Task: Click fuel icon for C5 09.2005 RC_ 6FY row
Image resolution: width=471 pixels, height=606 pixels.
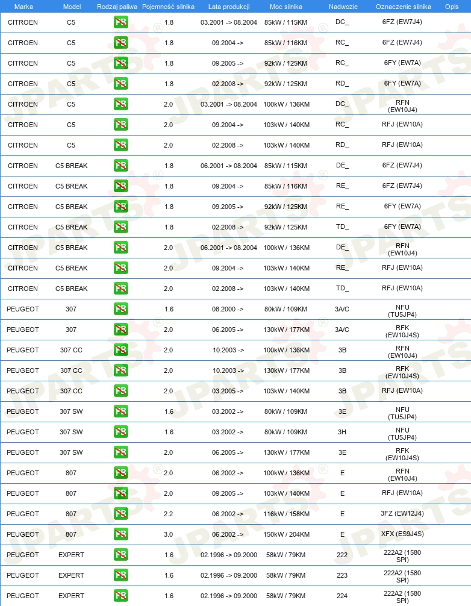Action: click(121, 63)
